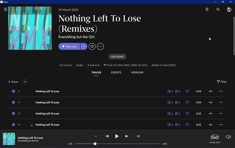This screenshot has width=235, height=148.
Task: Show library versions count for track 3
Action: 178,113
